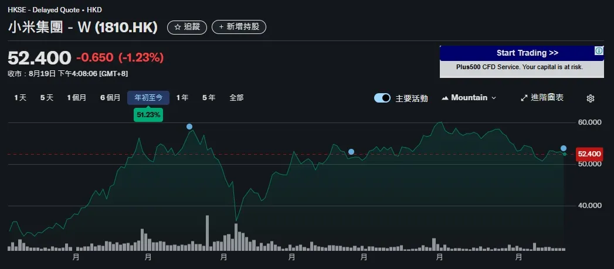This screenshot has height=269, width=614.
Task: Open chart settings gear icon
Action: click(591, 98)
